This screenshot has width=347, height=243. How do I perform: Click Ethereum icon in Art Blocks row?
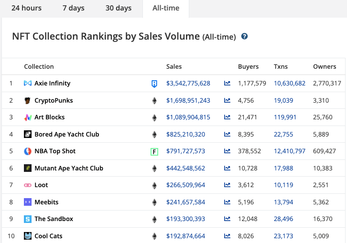[154, 117]
